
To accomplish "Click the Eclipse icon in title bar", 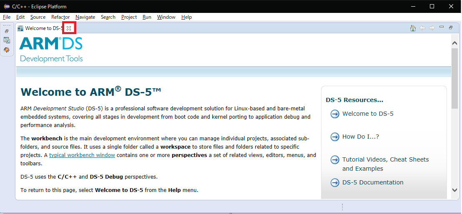I will coord(7,7).
